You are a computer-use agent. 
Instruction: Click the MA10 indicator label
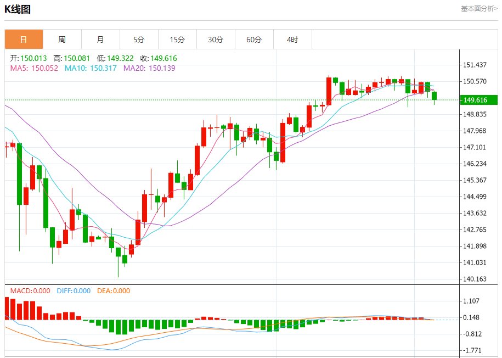pos(91,68)
